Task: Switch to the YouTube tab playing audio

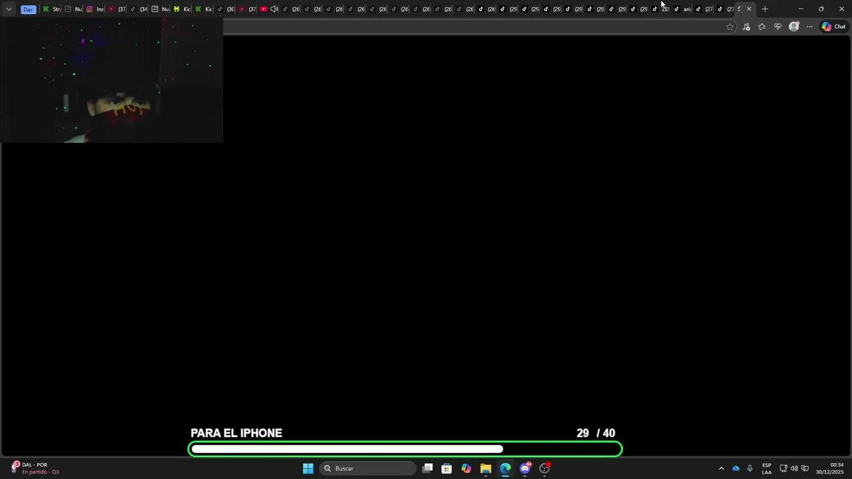Action: 264,9
